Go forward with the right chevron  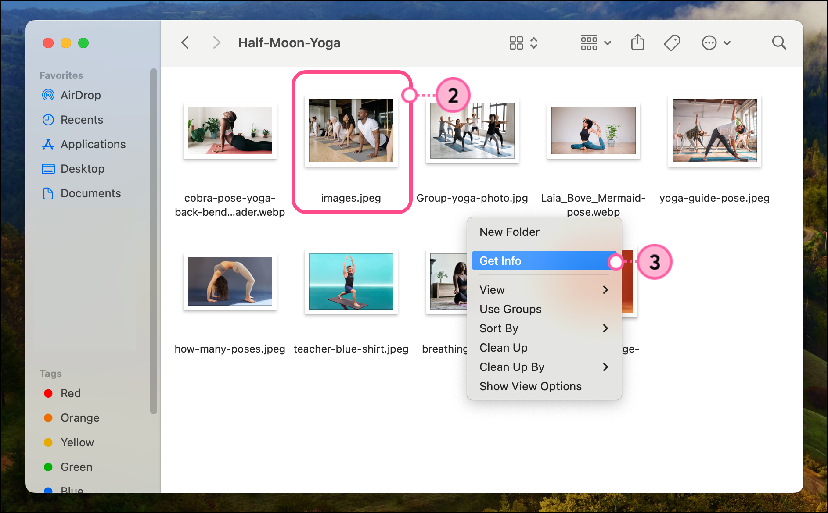[x=216, y=43]
